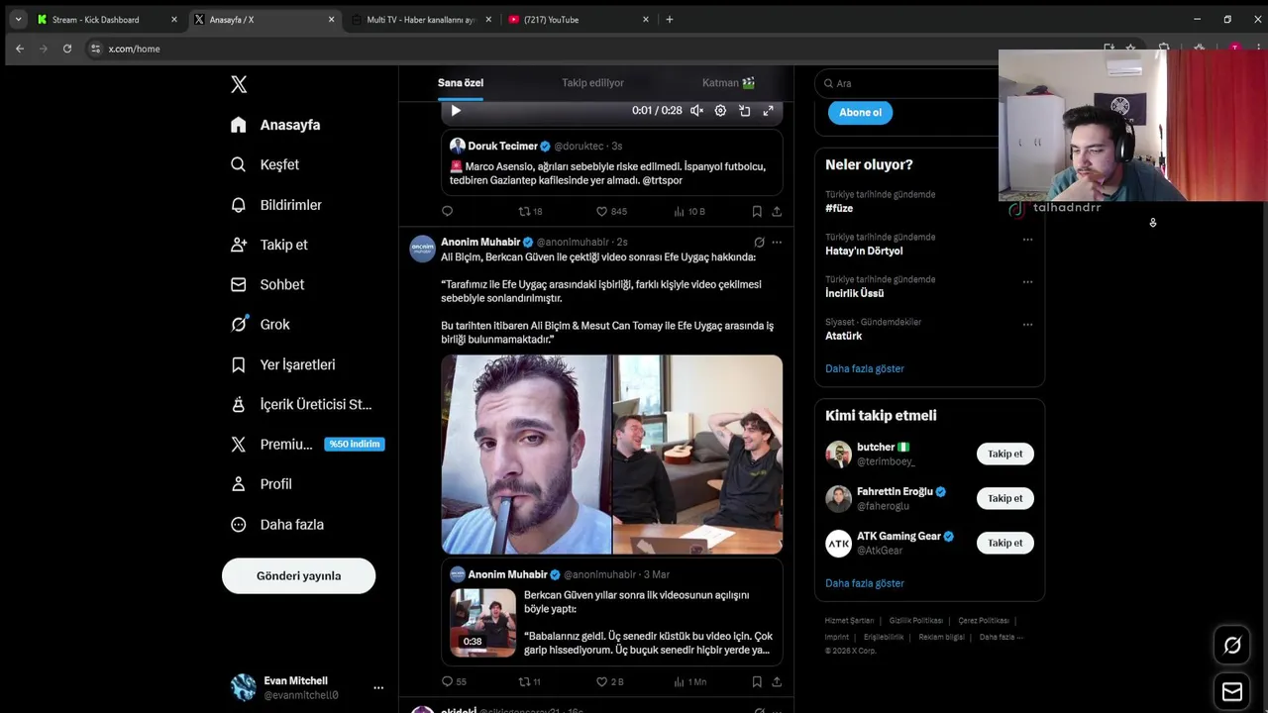The height and width of the screenshot is (713, 1268).
Task: Open Grok icon on Anonim Muhabir post
Action: [x=759, y=242]
